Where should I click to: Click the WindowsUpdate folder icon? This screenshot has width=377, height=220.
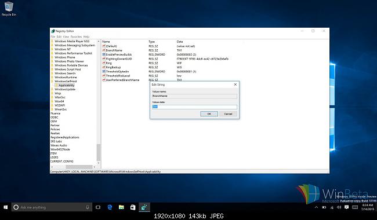click(52, 89)
